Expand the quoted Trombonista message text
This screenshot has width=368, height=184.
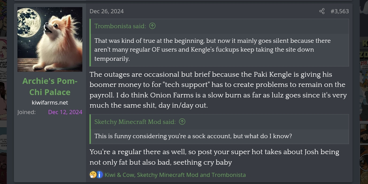[x=212, y=50]
